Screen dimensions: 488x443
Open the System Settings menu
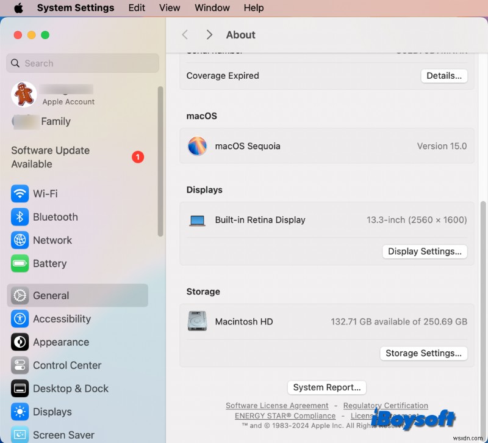click(x=76, y=8)
